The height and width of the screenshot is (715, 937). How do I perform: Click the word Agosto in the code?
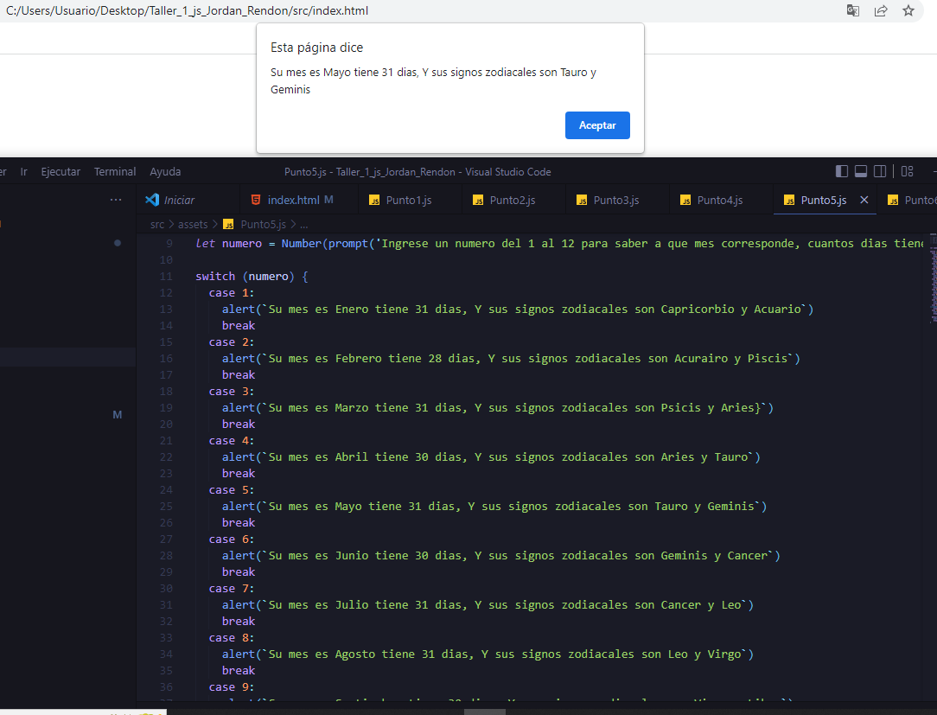tap(355, 654)
